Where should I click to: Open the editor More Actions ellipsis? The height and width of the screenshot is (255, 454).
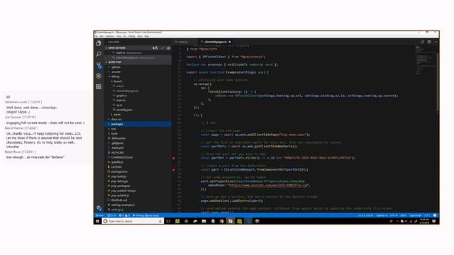[x=436, y=42]
